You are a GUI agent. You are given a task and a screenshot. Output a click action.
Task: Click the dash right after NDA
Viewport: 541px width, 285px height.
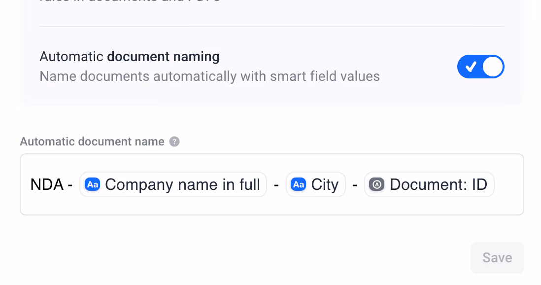(x=70, y=185)
